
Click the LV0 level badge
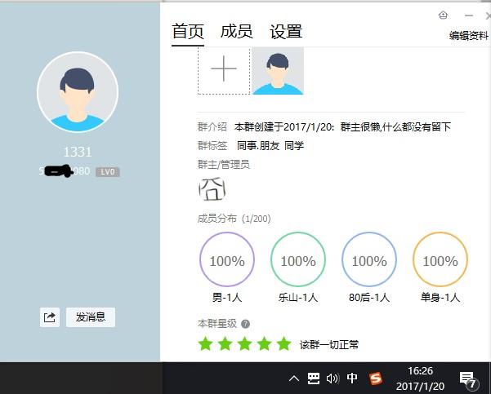pyautogui.click(x=107, y=171)
